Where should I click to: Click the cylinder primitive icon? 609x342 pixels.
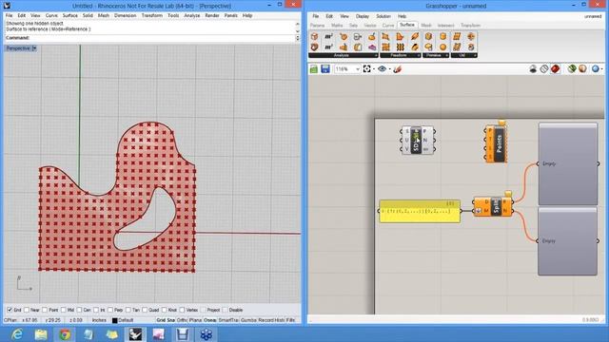coord(442,36)
